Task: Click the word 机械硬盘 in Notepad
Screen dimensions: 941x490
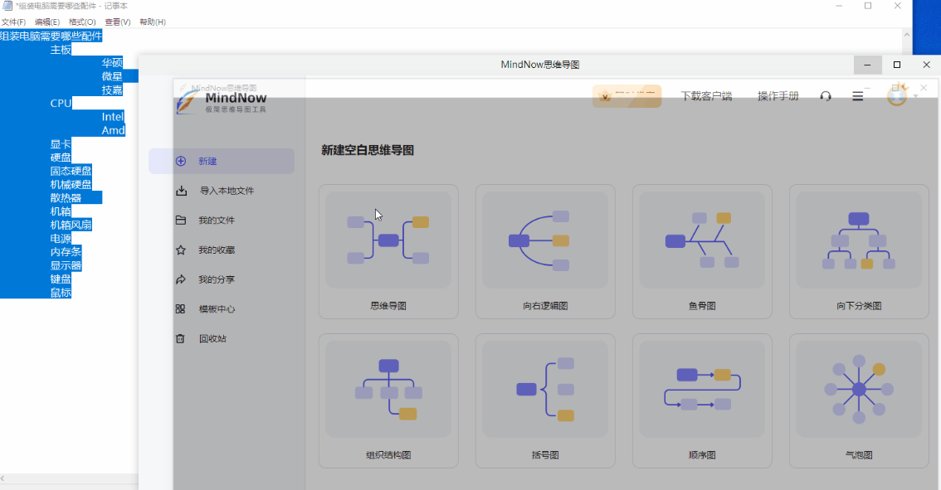Action: pyautogui.click(x=71, y=185)
